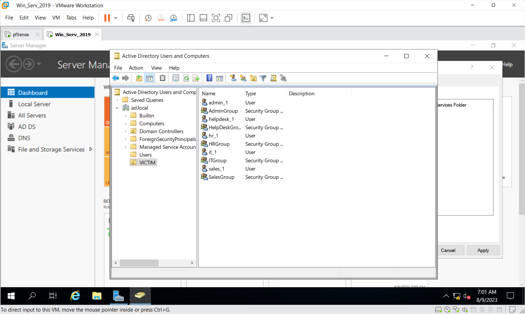Open the snapshot manager wrench icon

pos(173,18)
